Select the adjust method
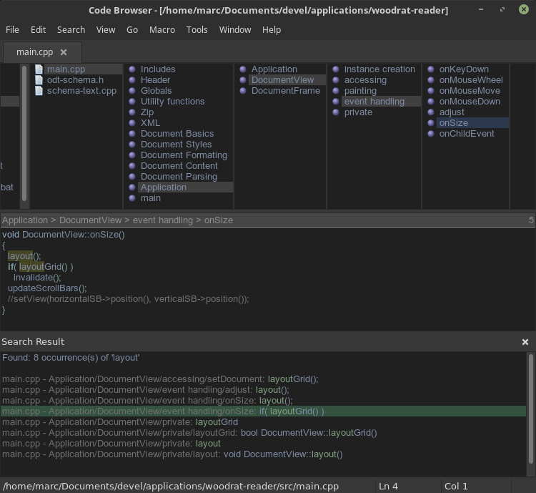Image resolution: width=536 pixels, height=493 pixels. pyautogui.click(x=452, y=112)
